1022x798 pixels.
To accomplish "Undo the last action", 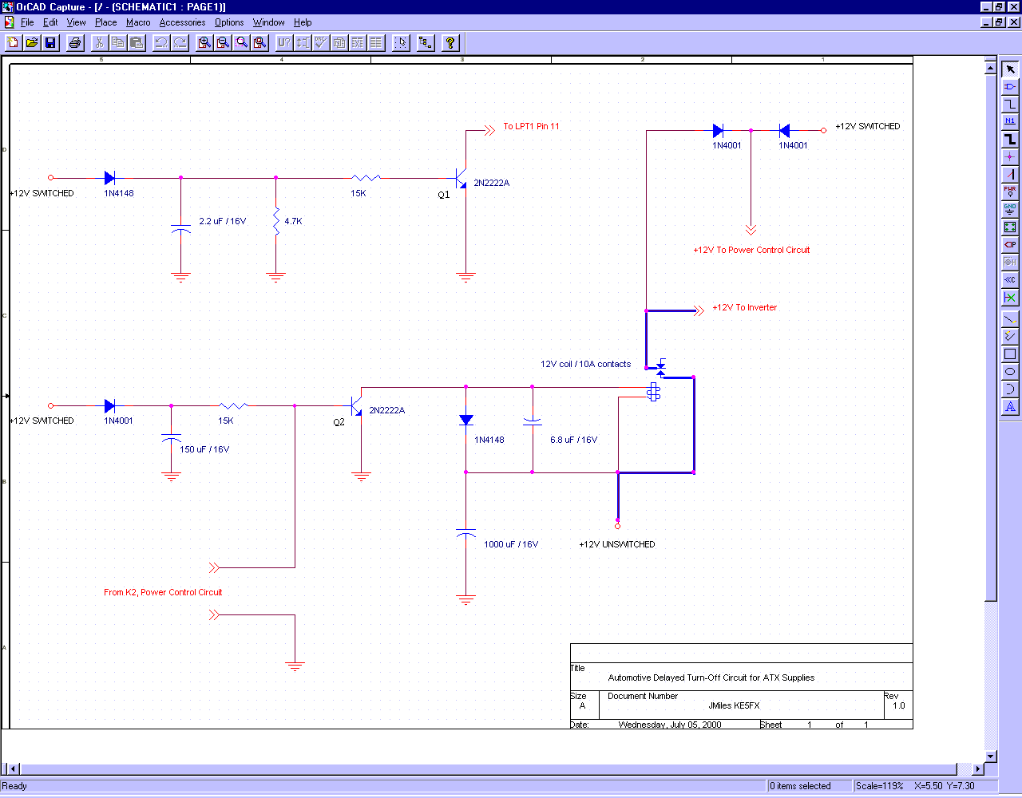I will [161, 42].
